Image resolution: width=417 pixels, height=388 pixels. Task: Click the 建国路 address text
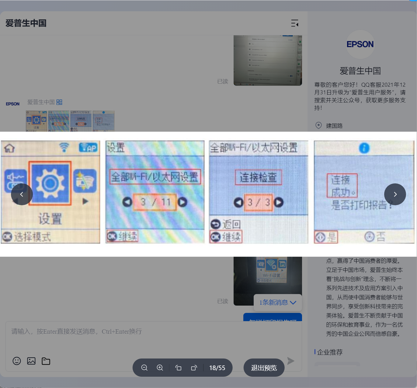pos(334,126)
